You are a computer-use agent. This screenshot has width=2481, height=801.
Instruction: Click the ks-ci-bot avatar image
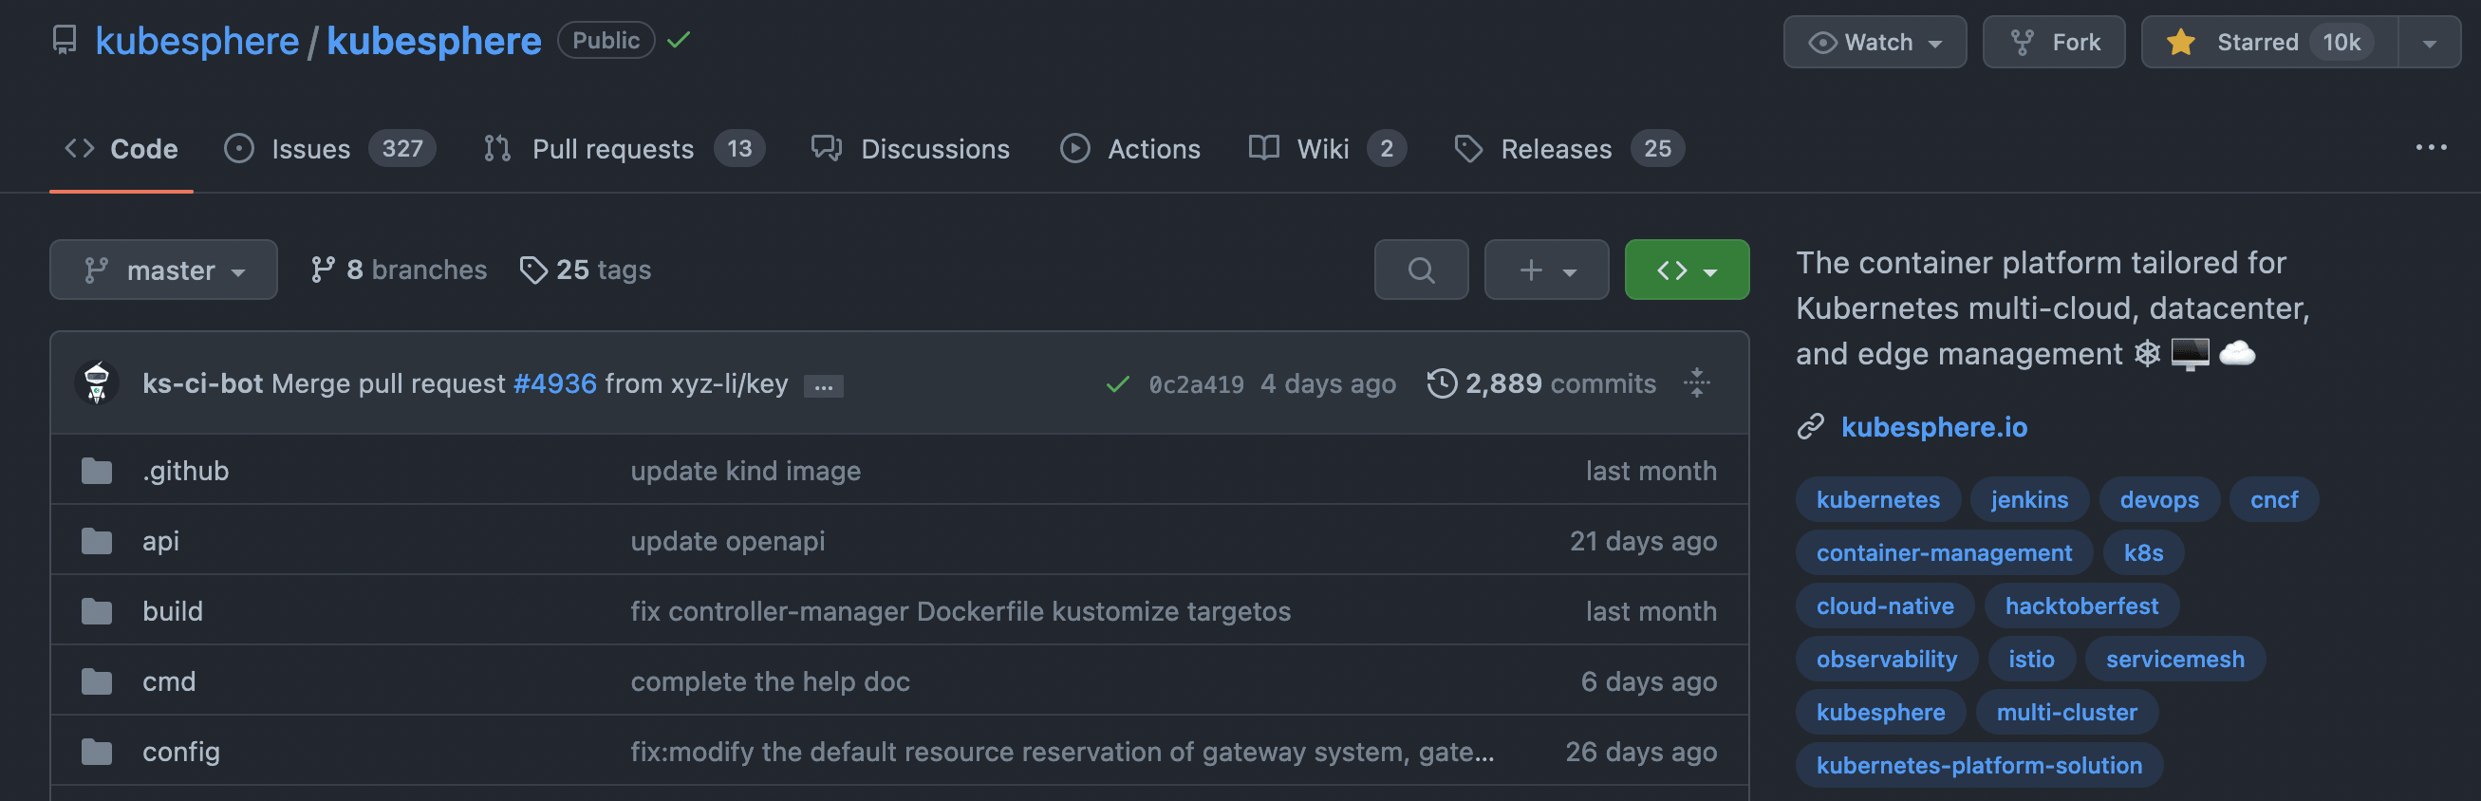pos(96,382)
